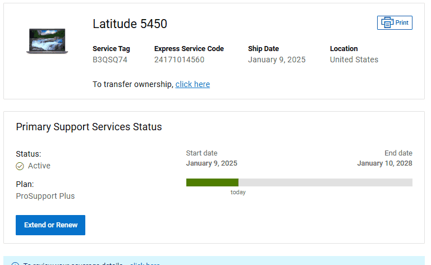The width and height of the screenshot is (431, 265).
Task: Click the Active status checkmark icon
Action: pyautogui.click(x=20, y=166)
